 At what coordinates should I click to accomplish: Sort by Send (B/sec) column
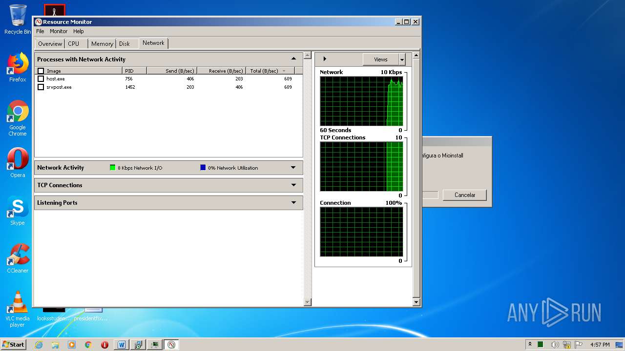(x=172, y=71)
